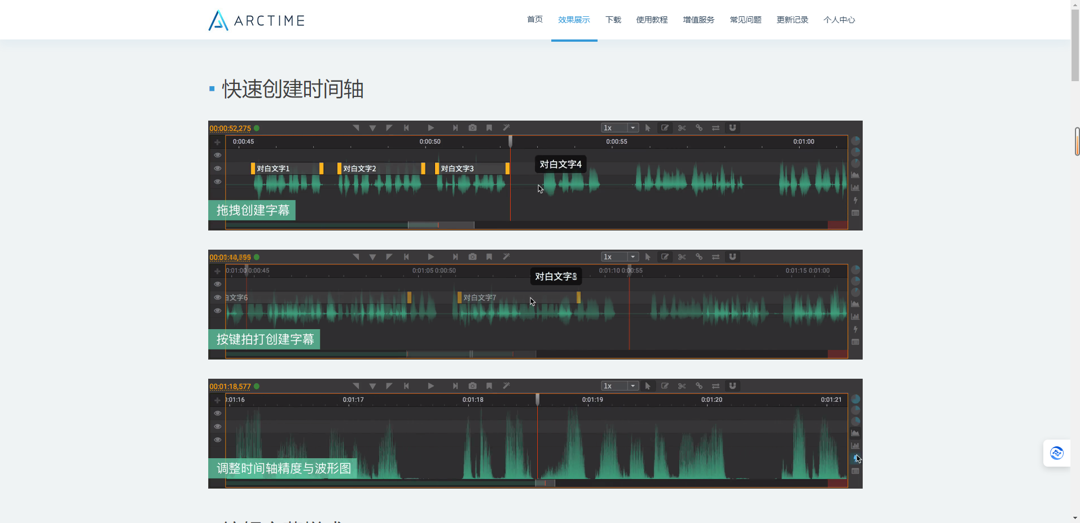
Task: Click the ARCTIME logo
Action: point(256,20)
